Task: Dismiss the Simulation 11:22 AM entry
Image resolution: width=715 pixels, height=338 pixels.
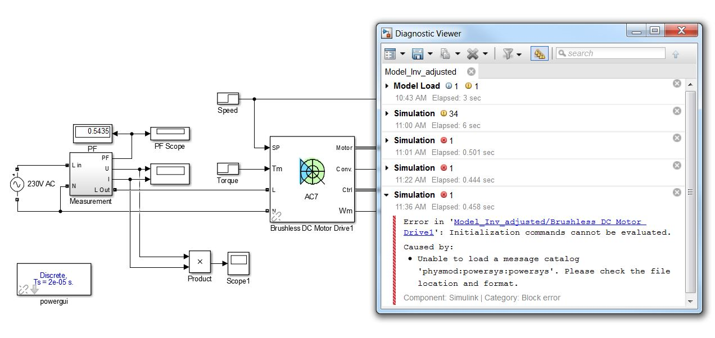Action: coord(677,166)
